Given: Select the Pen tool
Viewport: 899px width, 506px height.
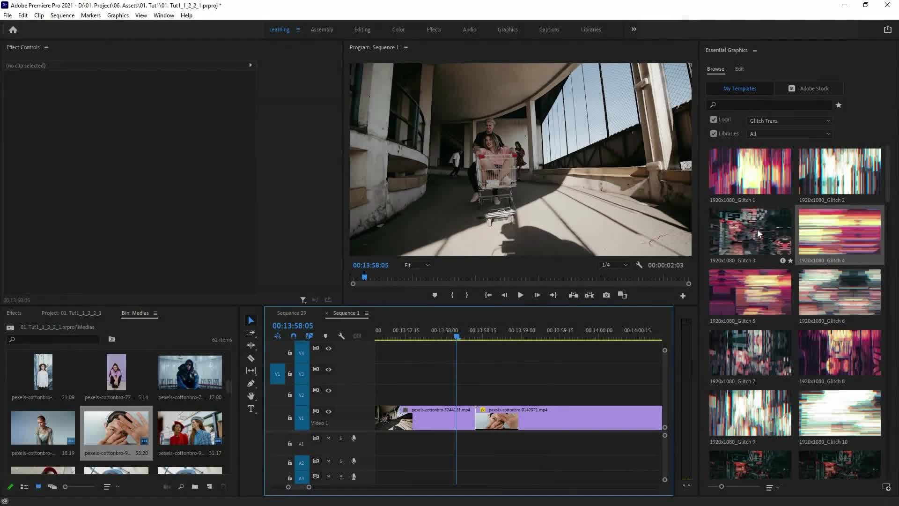Looking at the screenshot, I should point(251,384).
